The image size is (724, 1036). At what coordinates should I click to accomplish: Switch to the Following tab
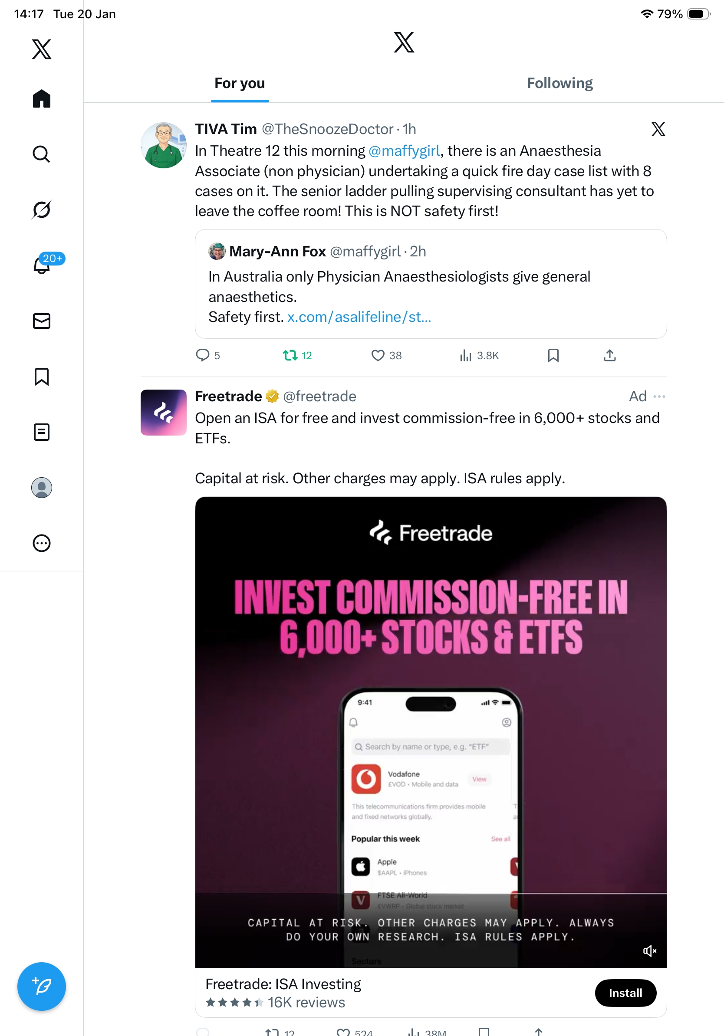point(559,83)
